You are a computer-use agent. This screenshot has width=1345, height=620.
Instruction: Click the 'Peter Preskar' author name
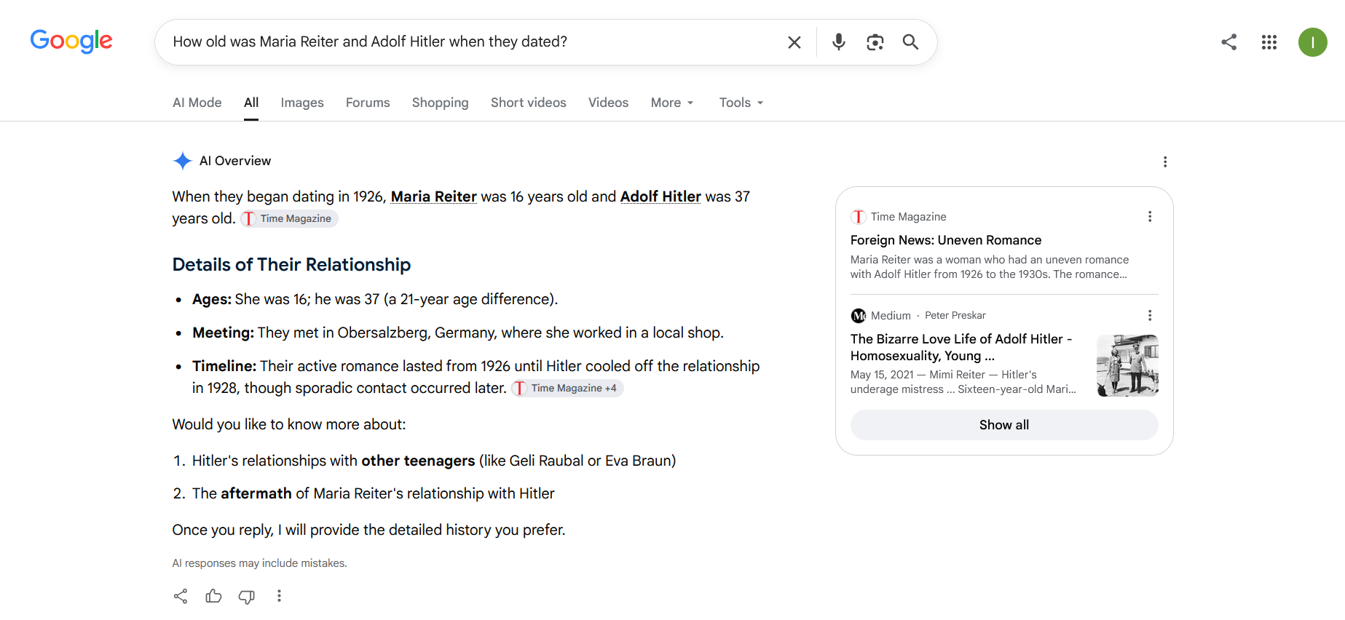955,316
